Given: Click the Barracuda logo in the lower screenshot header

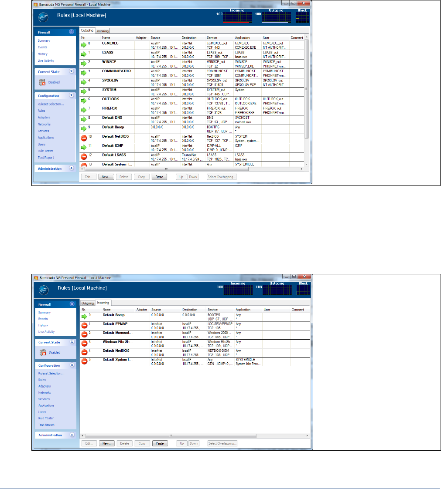Looking at the screenshot, I should point(44,290).
